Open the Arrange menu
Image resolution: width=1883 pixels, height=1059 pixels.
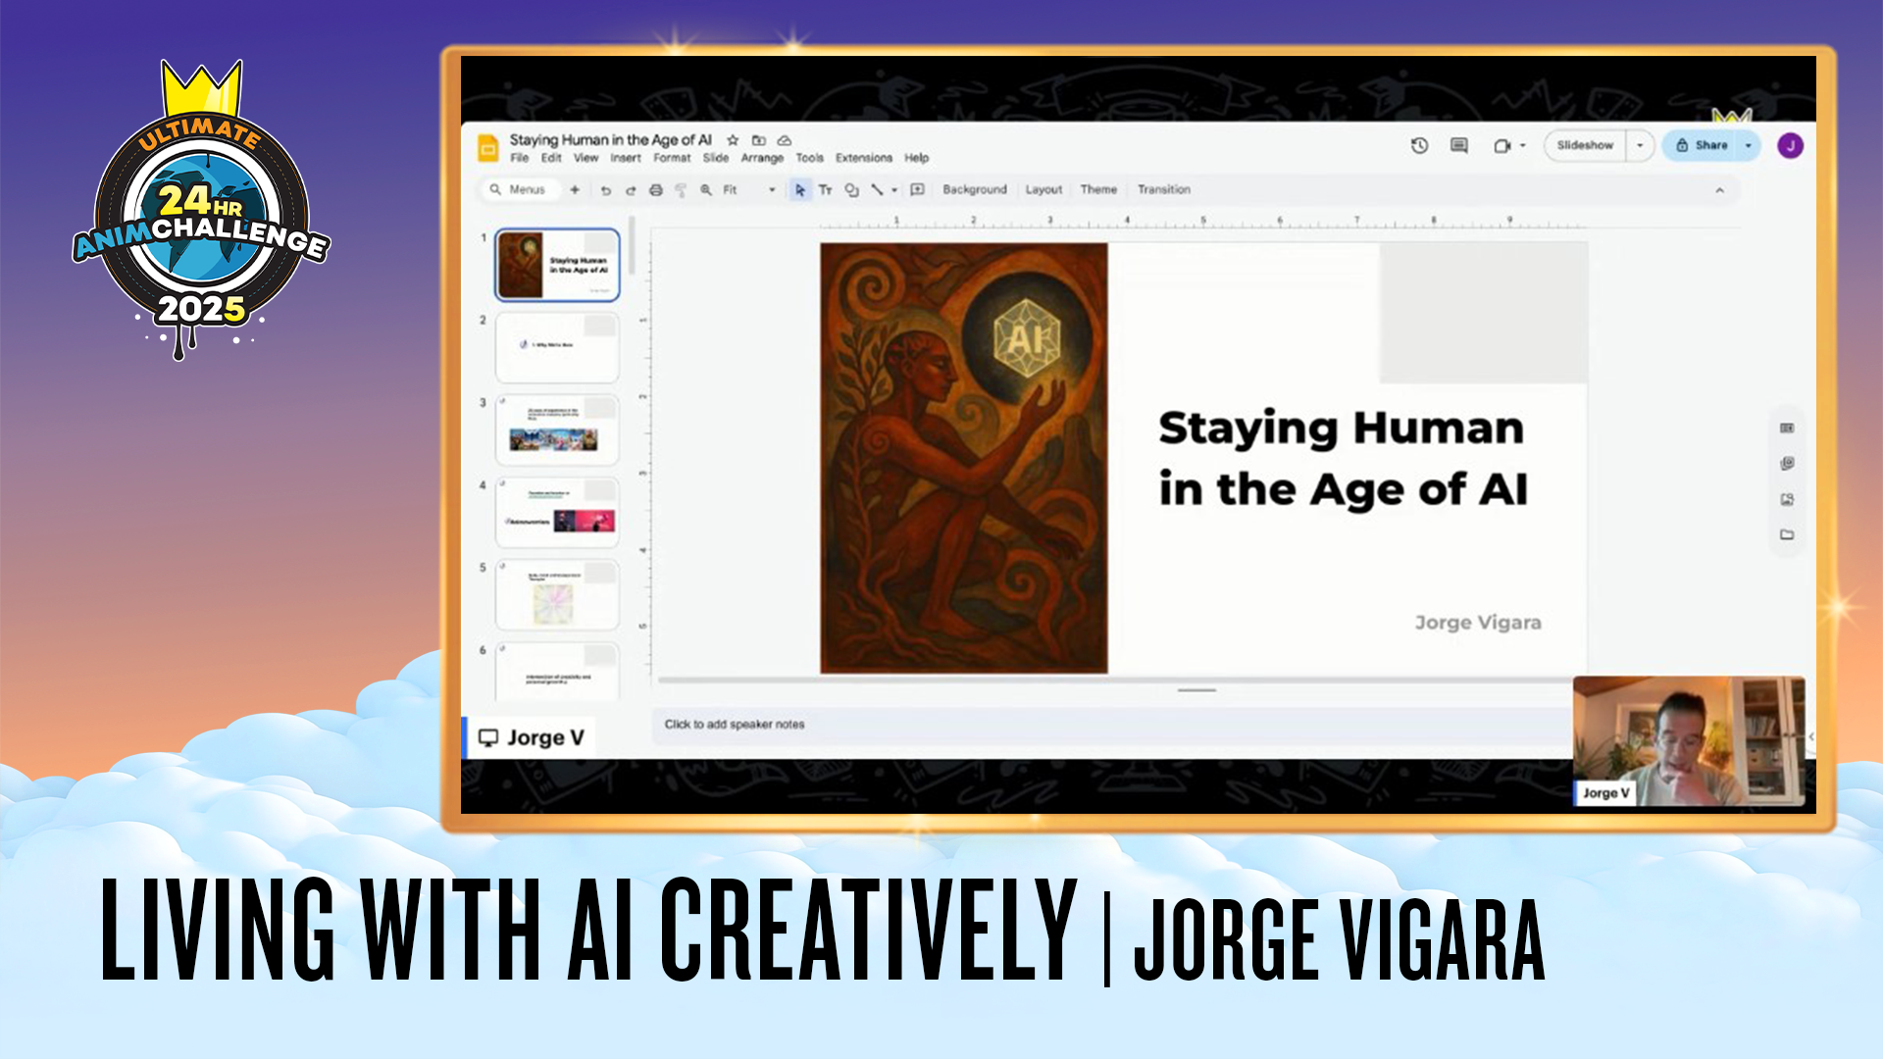761,158
